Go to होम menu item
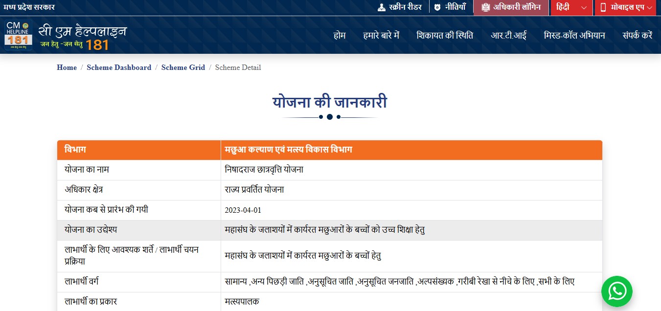This screenshot has height=311, width=661. point(340,35)
